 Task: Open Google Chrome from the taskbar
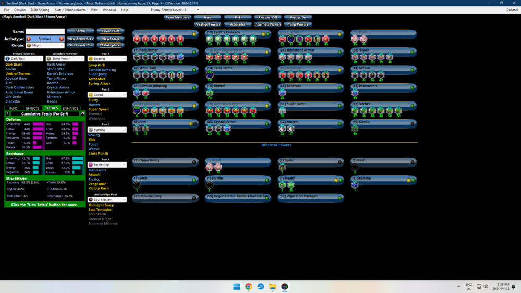point(249,287)
